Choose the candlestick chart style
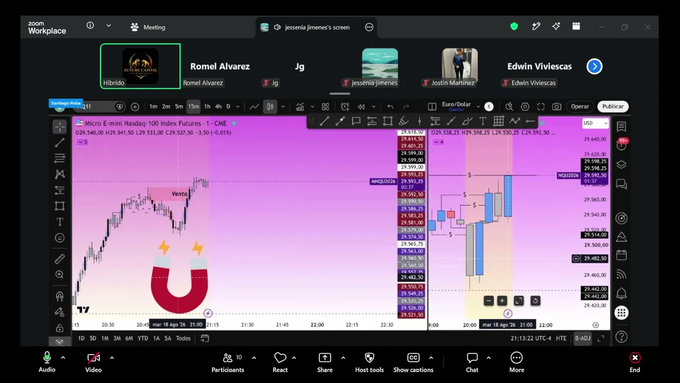680x383 pixels. click(x=270, y=106)
